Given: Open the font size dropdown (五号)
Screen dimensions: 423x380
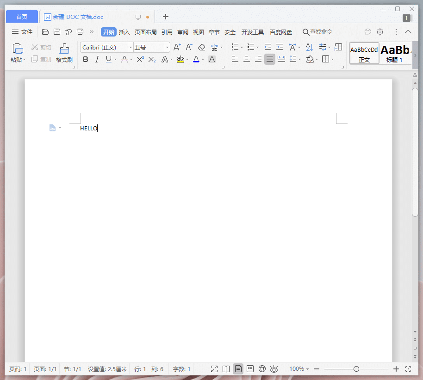Looking at the screenshot, I should coord(167,48).
